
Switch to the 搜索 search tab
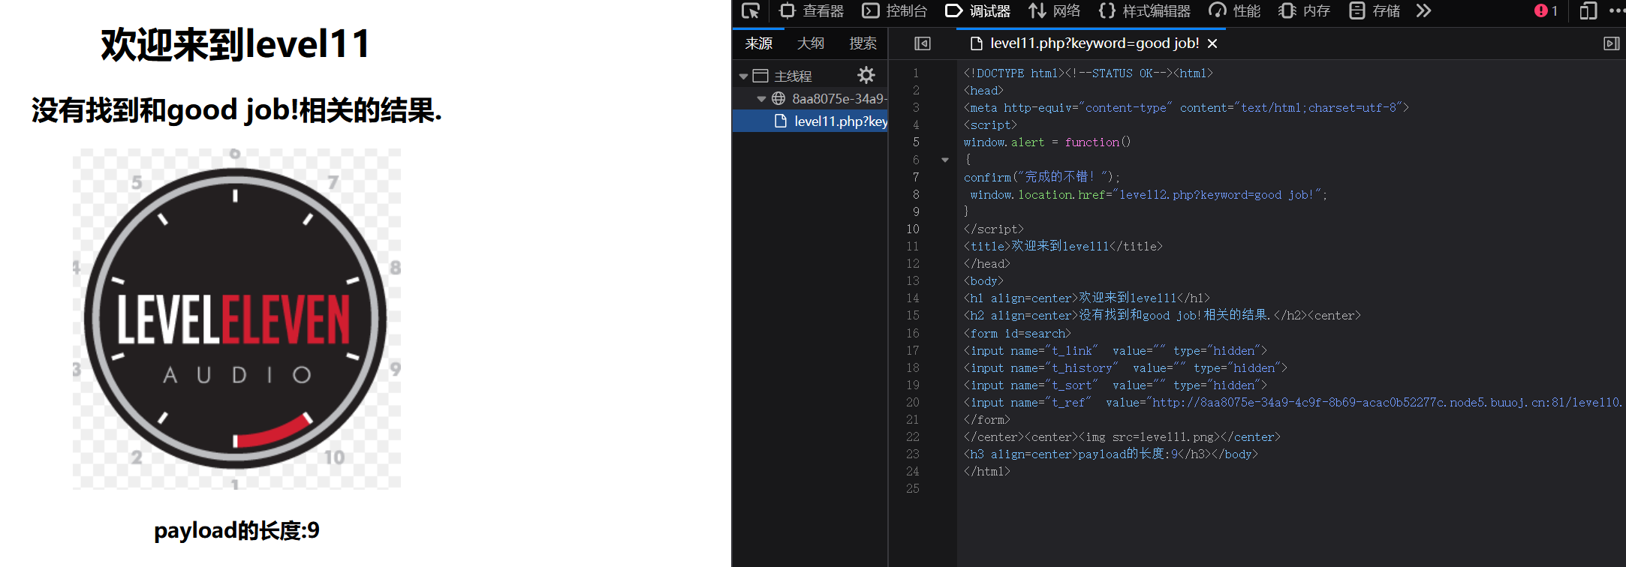[863, 43]
